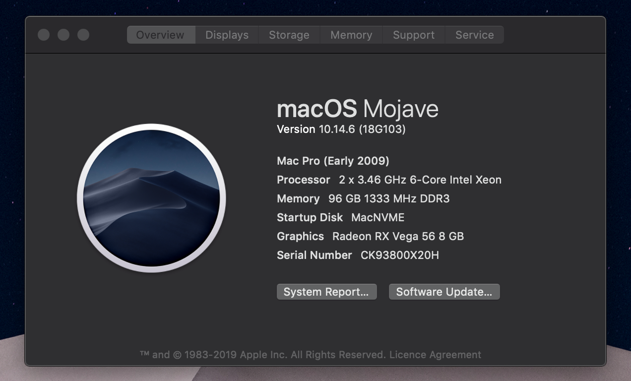Click the Radeon RX Vega 56 8 GB text
The width and height of the screenshot is (631, 381).
pyautogui.click(x=398, y=236)
